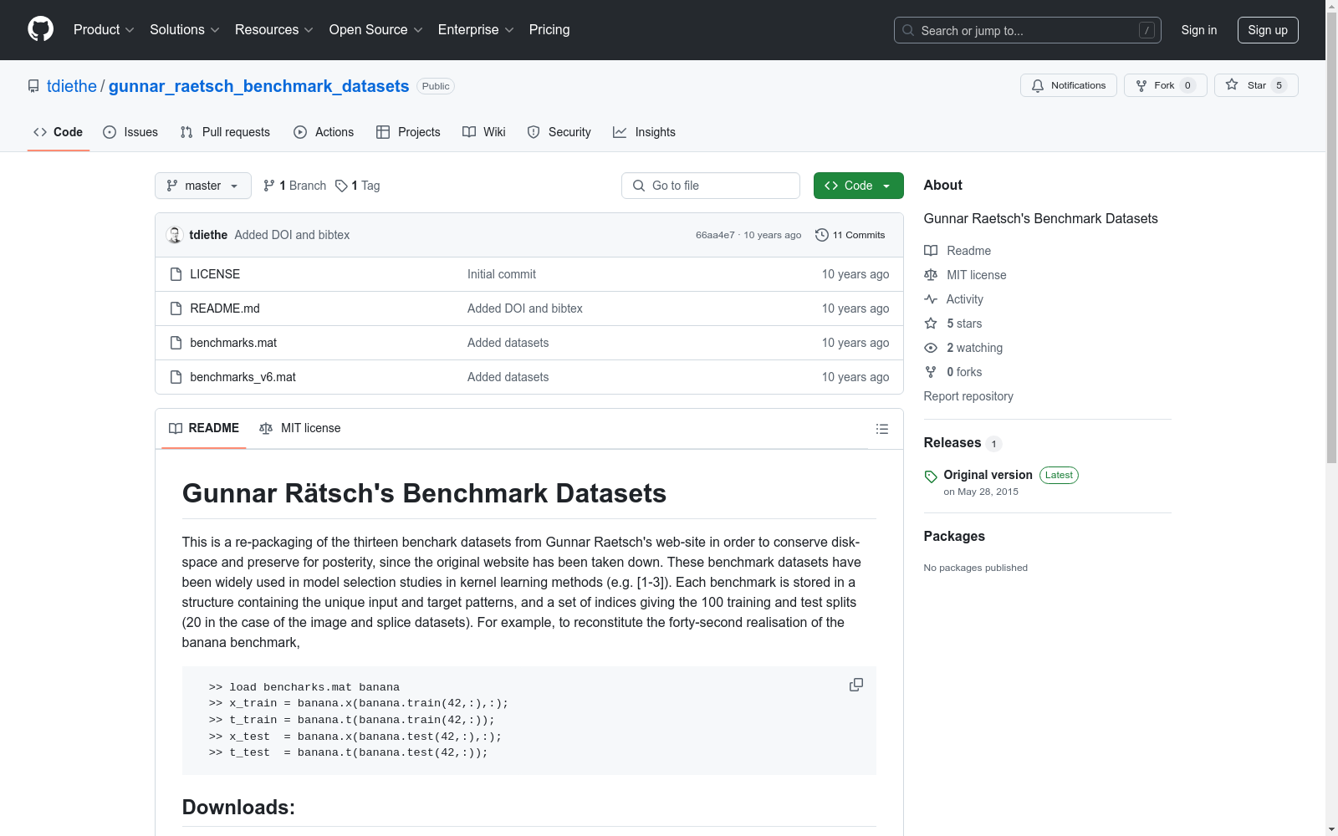Open the gunnar_raetsch_benchmark_datasets repository link

(259, 86)
